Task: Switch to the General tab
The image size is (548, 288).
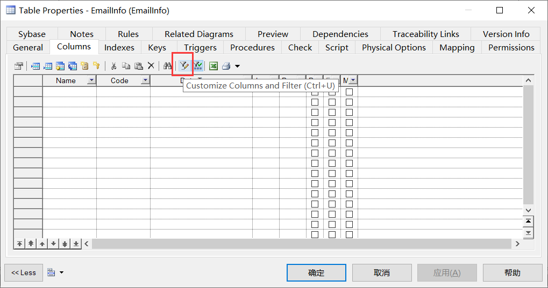Action: point(28,47)
